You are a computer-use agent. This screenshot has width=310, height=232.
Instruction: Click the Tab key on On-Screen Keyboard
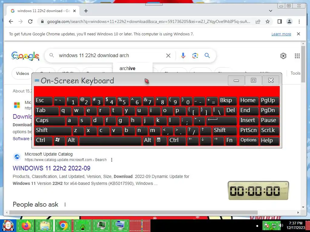click(x=47, y=111)
